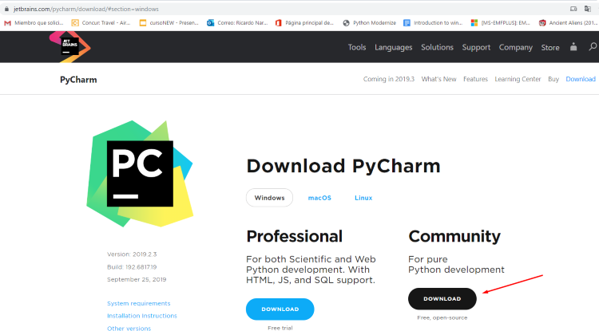The height and width of the screenshot is (331, 599).
Task: Open the Concur Travel bookmark
Action: click(101, 23)
